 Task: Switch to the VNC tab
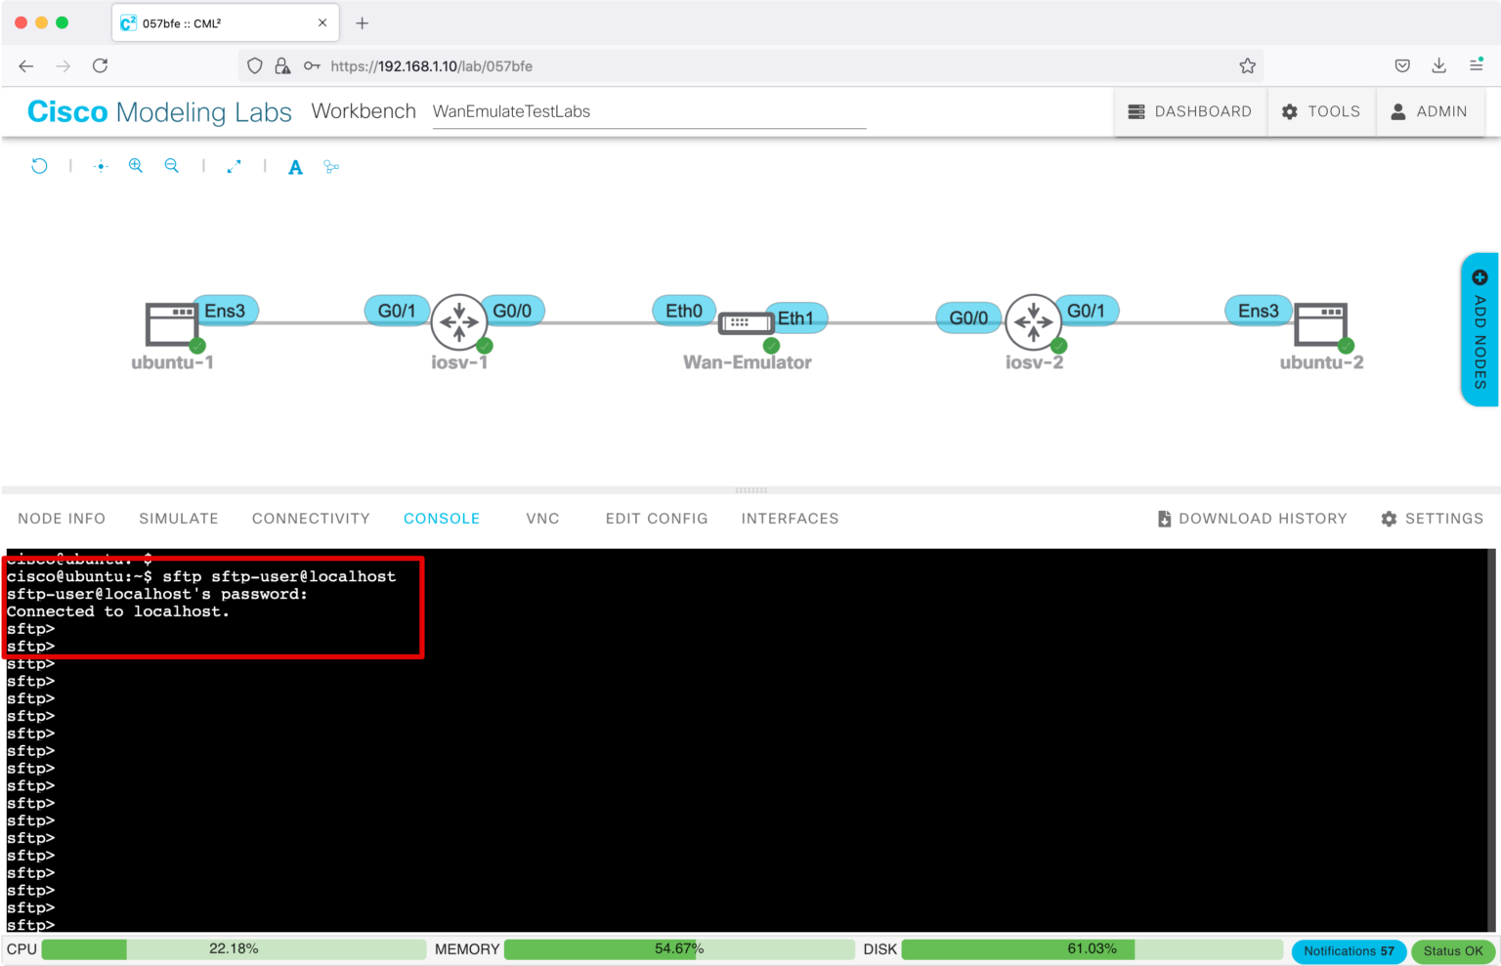(x=542, y=519)
